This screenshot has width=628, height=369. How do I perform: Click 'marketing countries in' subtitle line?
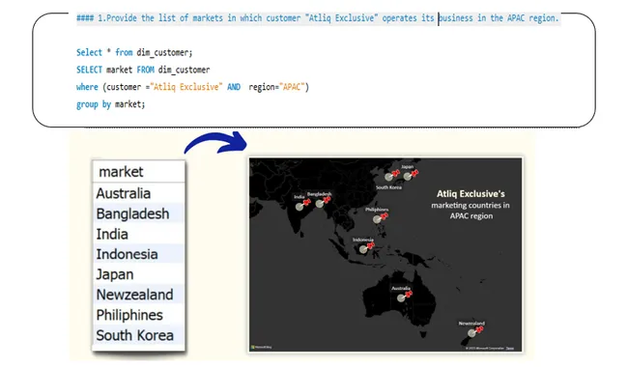pyautogui.click(x=471, y=206)
